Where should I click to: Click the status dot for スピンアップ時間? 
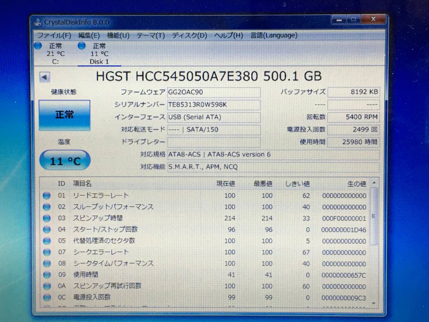[x=47, y=218]
